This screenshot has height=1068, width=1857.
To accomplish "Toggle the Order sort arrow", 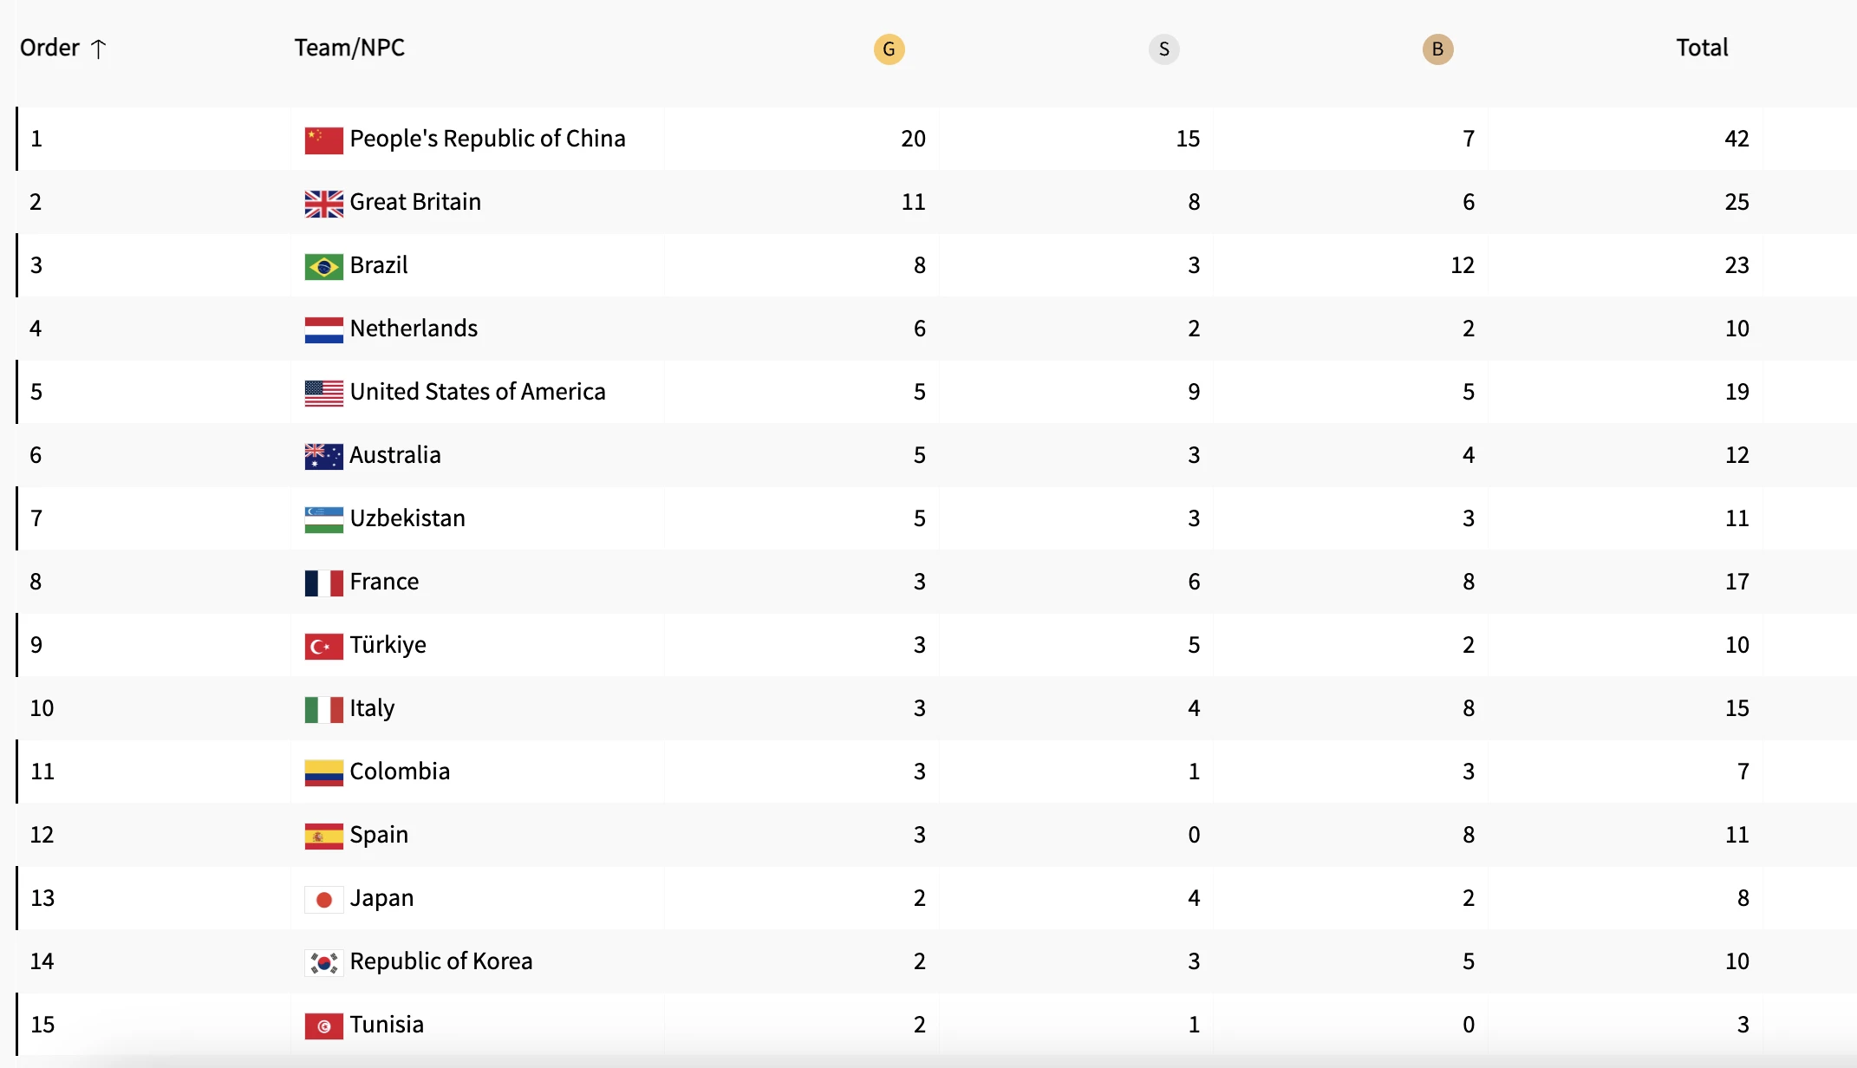I will (x=99, y=49).
